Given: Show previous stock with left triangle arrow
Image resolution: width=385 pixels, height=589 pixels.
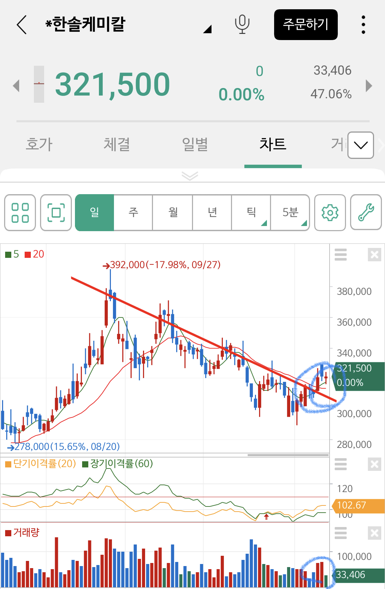Looking at the screenshot, I should [16, 86].
